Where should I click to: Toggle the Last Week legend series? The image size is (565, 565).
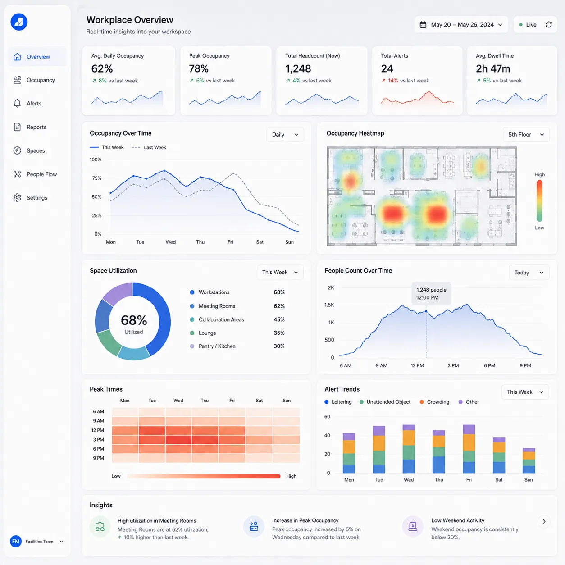[x=149, y=147]
